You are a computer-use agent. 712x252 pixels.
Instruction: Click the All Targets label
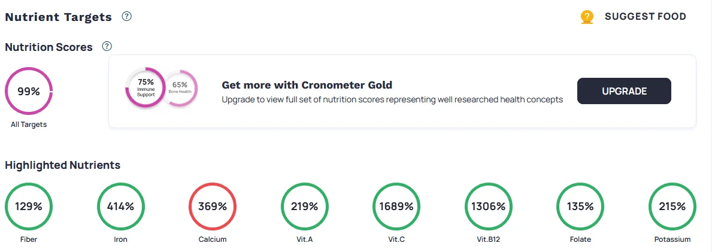[x=29, y=125]
